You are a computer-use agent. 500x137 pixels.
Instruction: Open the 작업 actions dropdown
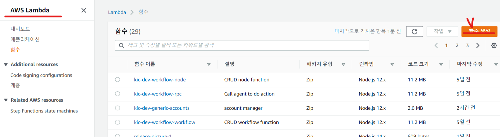coord(442,31)
